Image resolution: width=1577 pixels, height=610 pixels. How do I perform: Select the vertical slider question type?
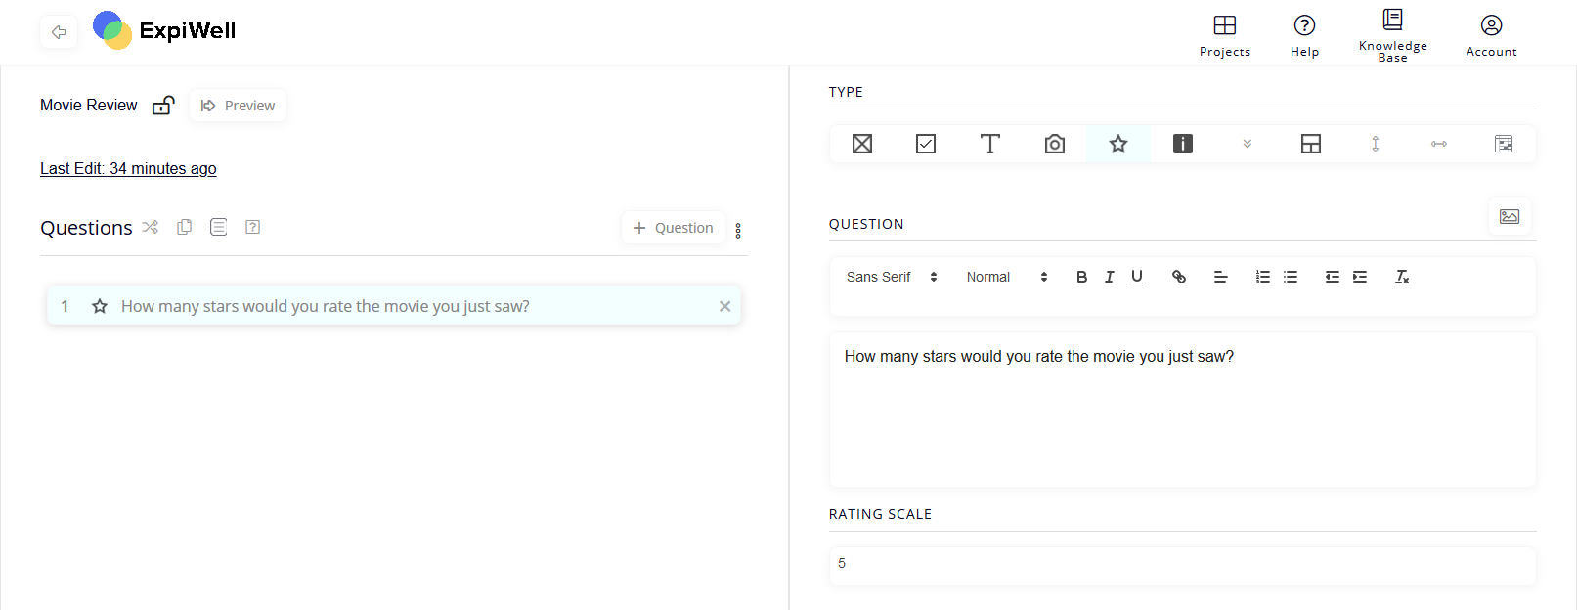[x=1375, y=144]
